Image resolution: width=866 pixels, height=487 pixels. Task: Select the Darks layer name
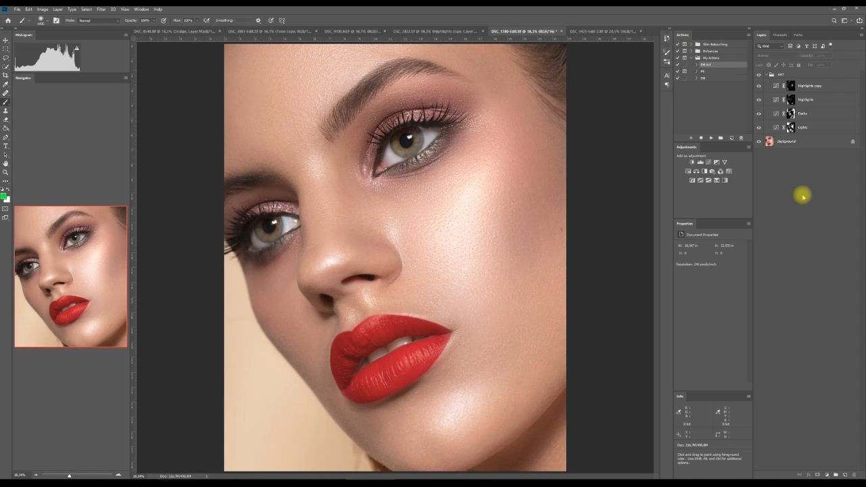[802, 114]
